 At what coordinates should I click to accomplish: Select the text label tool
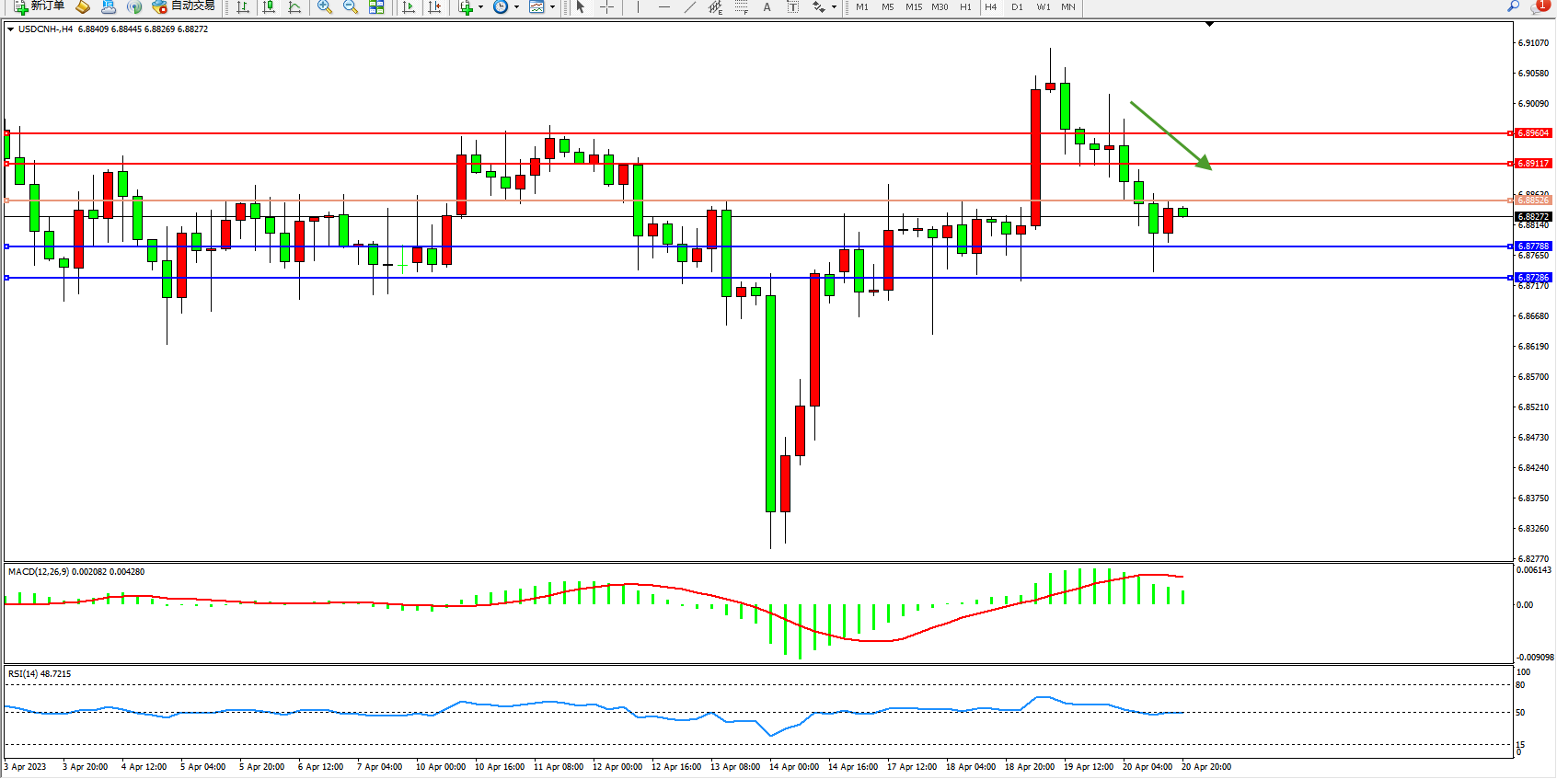[x=792, y=7]
